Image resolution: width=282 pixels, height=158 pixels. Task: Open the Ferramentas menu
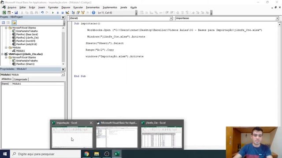coord(93,7)
